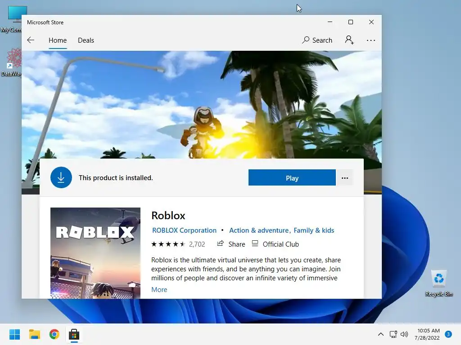Screen dimensions: 461x345
Task: Click the 2,702 ratings count
Action: tap(197, 244)
